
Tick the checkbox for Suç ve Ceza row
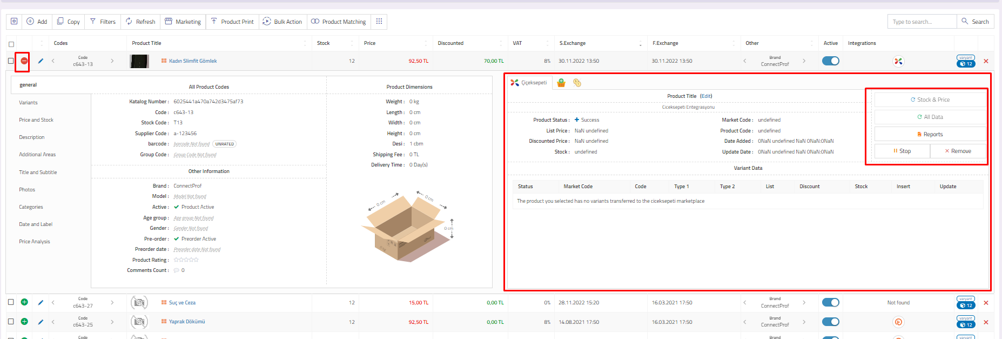coord(11,302)
